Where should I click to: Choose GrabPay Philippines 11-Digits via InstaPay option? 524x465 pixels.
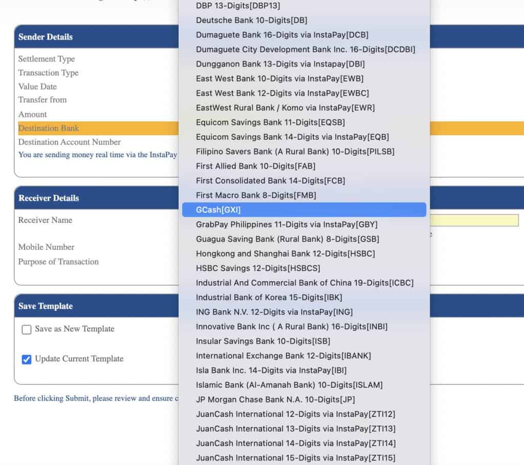(287, 224)
